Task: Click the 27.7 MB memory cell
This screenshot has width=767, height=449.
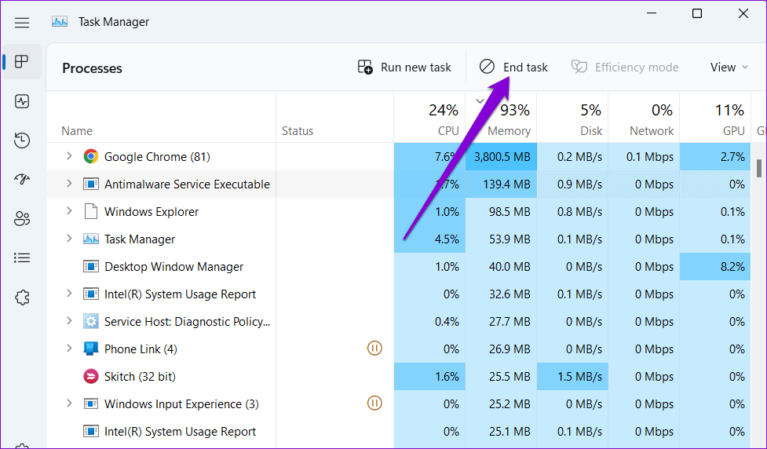Action: 501,321
